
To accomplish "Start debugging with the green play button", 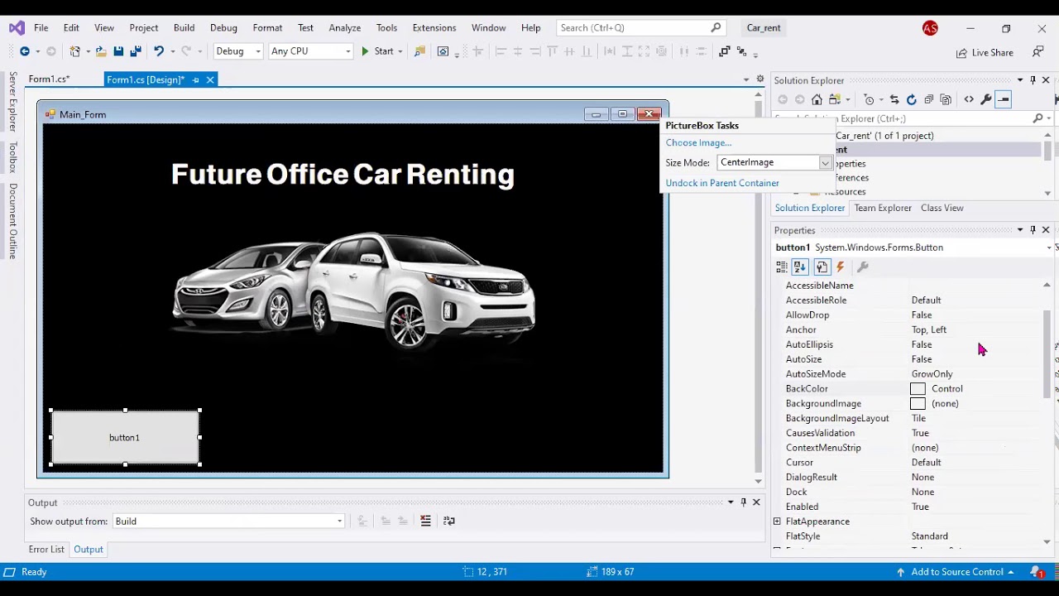I will tap(365, 51).
